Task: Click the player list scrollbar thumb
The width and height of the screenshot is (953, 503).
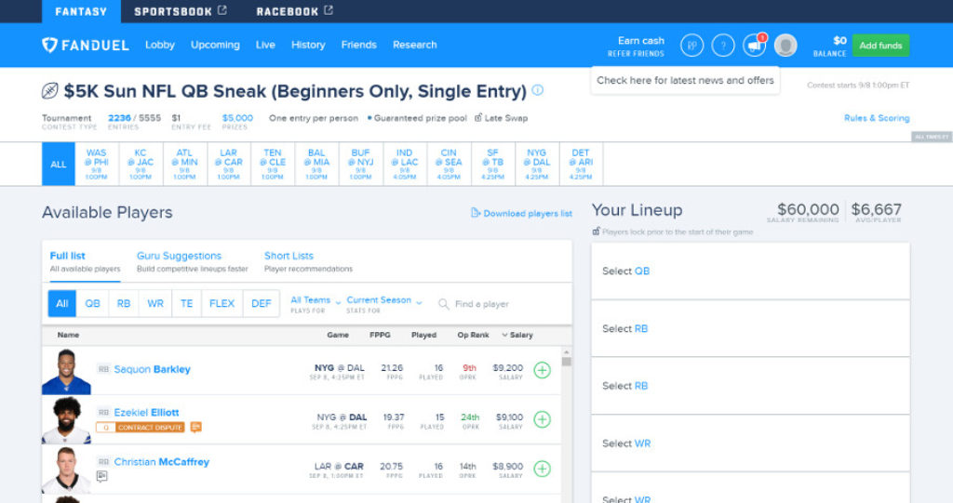Action: (x=567, y=362)
